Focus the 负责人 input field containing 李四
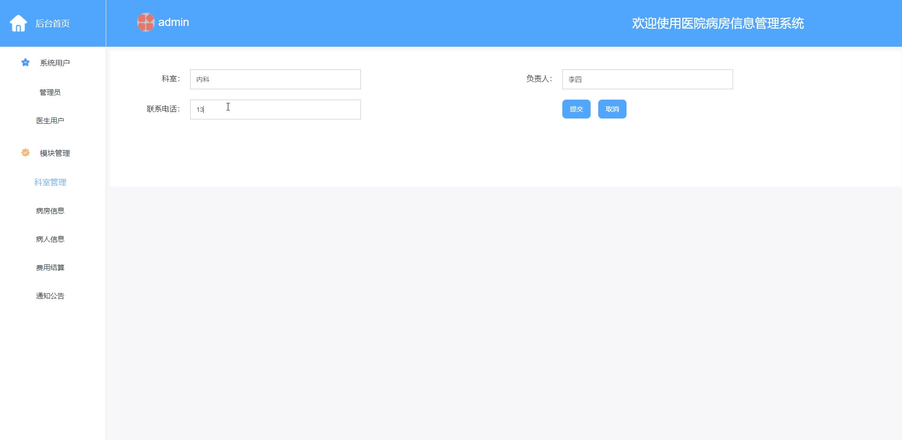Viewport: 902px width, 440px height. point(648,79)
